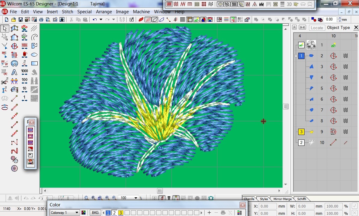Select the Rectangle shape tool
This screenshot has height=216, width=359.
pos(34,64)
